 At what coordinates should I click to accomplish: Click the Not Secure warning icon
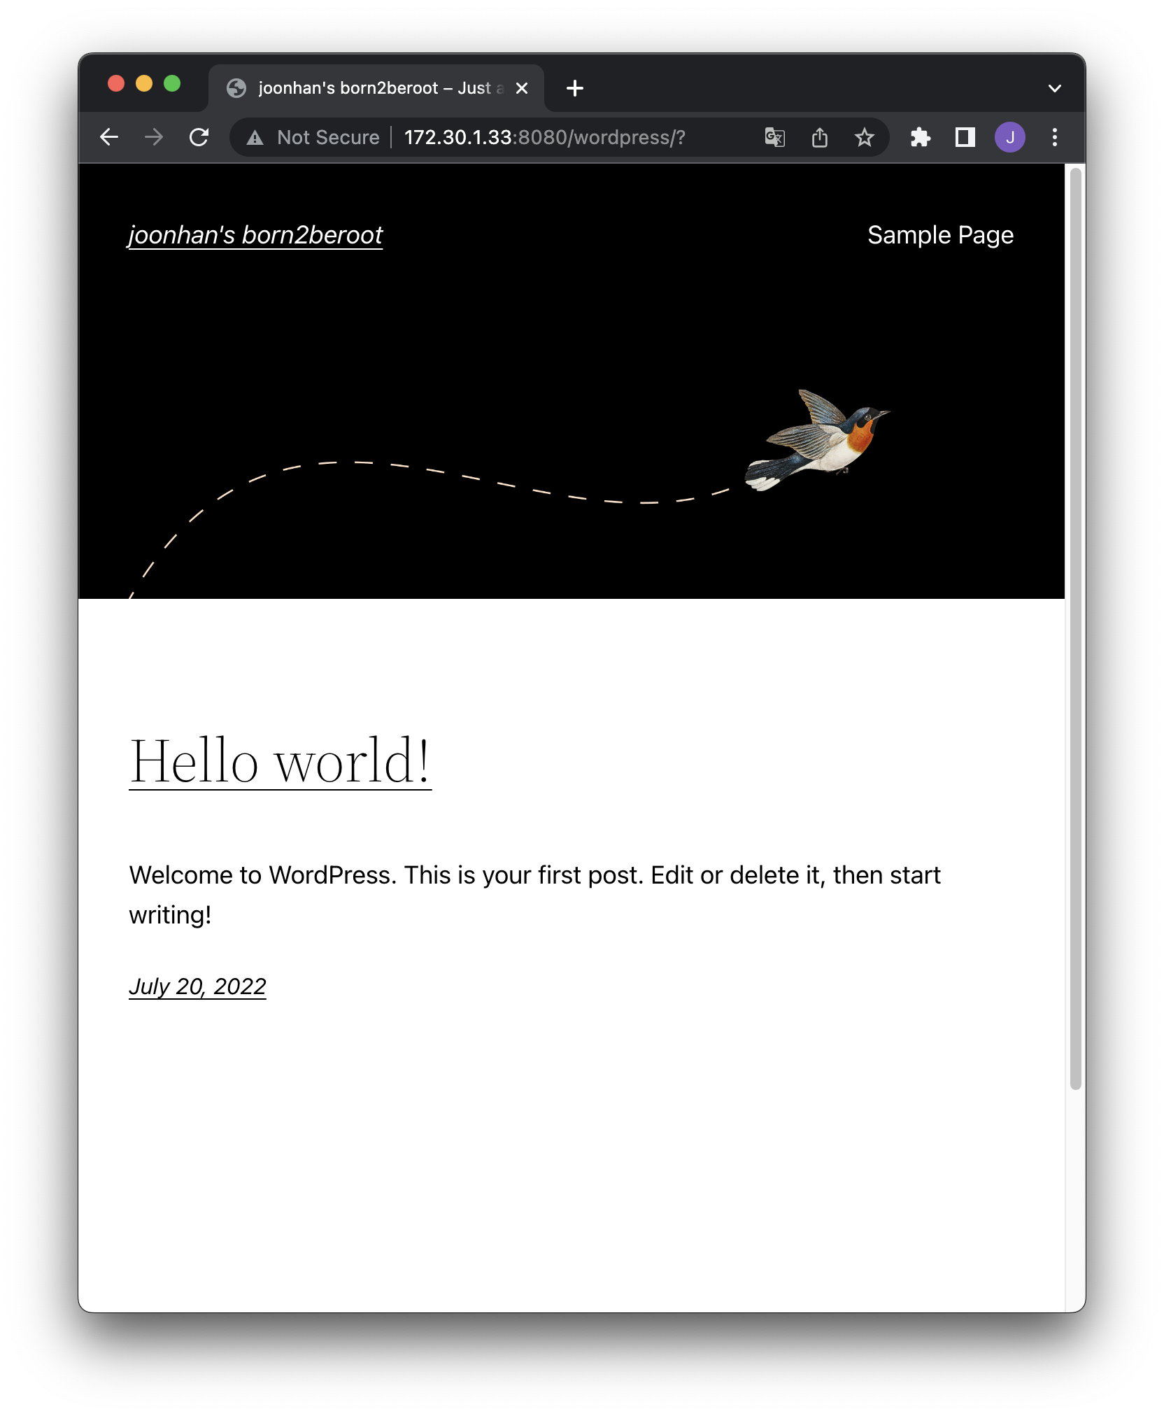pos(255,138)
